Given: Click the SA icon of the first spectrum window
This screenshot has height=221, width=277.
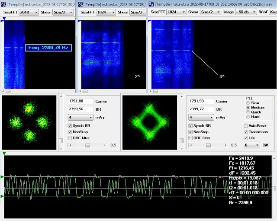Looking at the screenshot, I should coord(3,4).
